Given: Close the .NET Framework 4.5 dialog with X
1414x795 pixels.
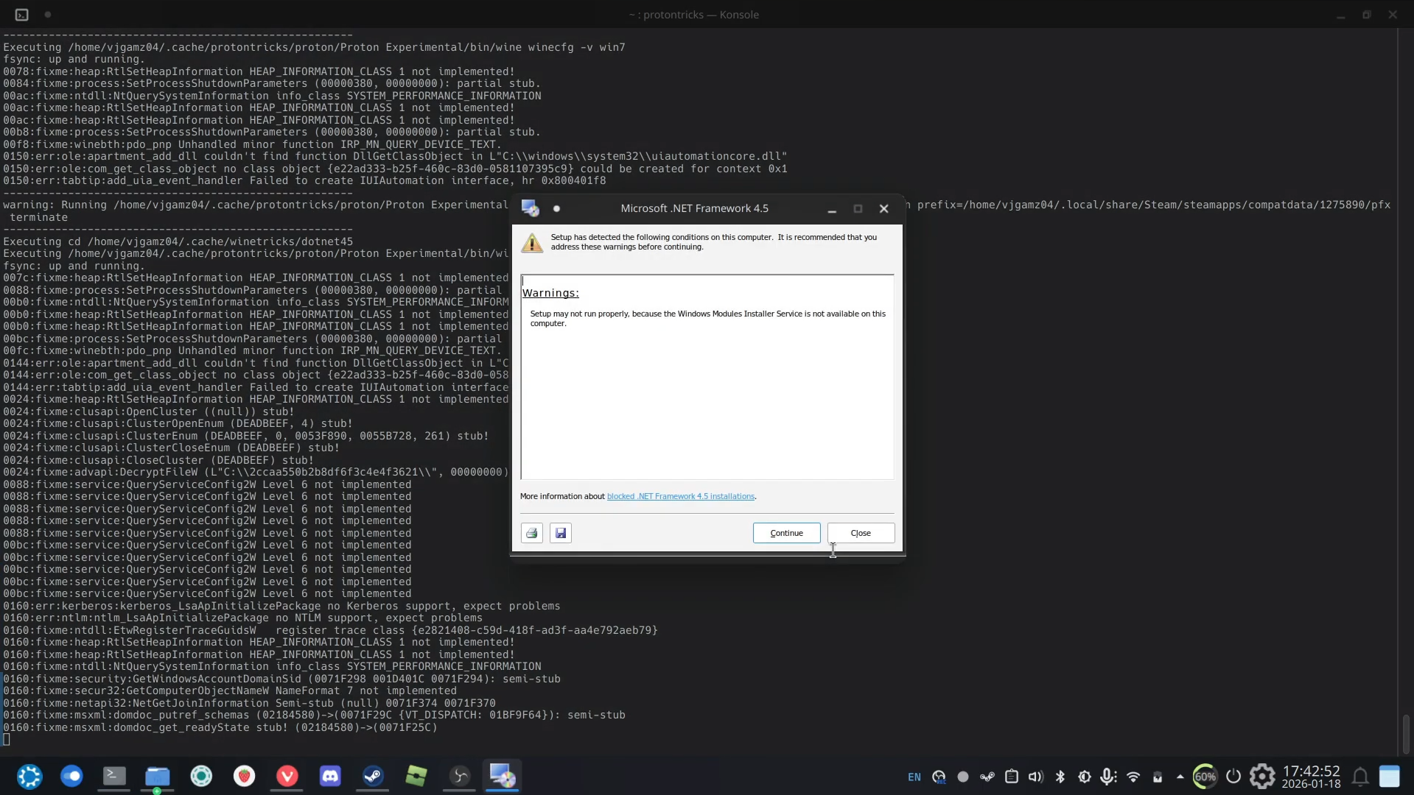Looking at the screenshot, I should [884, 209].
